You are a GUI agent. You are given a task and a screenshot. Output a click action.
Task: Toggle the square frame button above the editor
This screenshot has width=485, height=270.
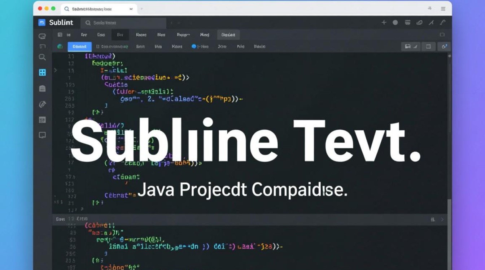[x=428, y=46]
